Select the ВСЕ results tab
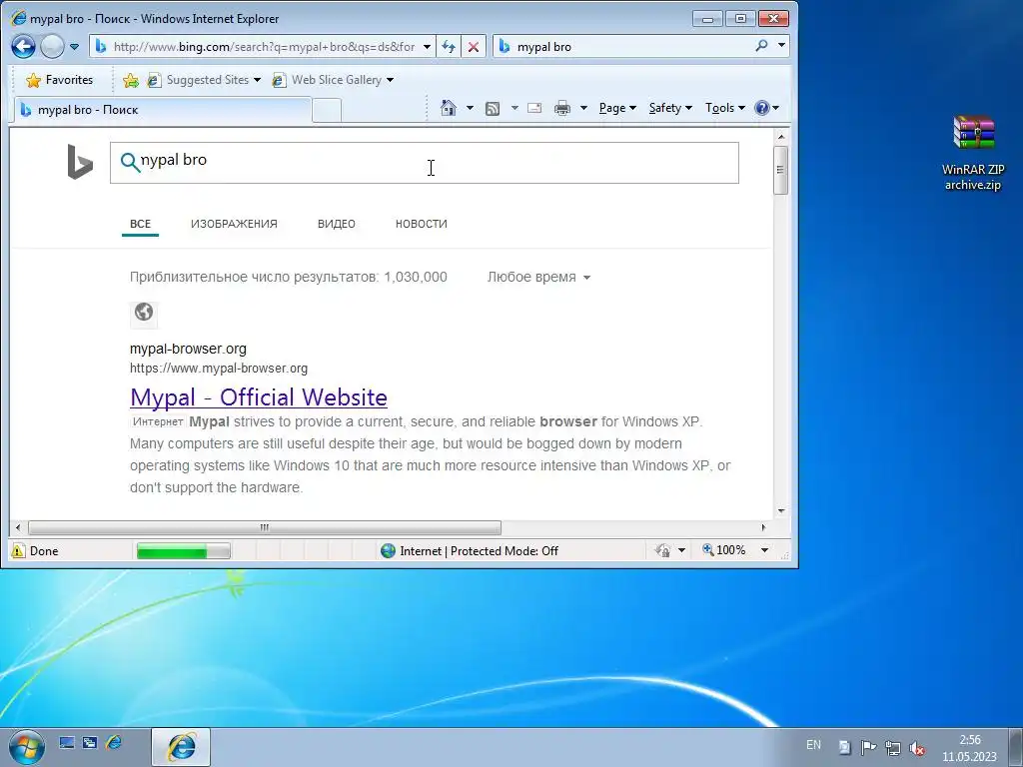 click(x=140, y=224)
